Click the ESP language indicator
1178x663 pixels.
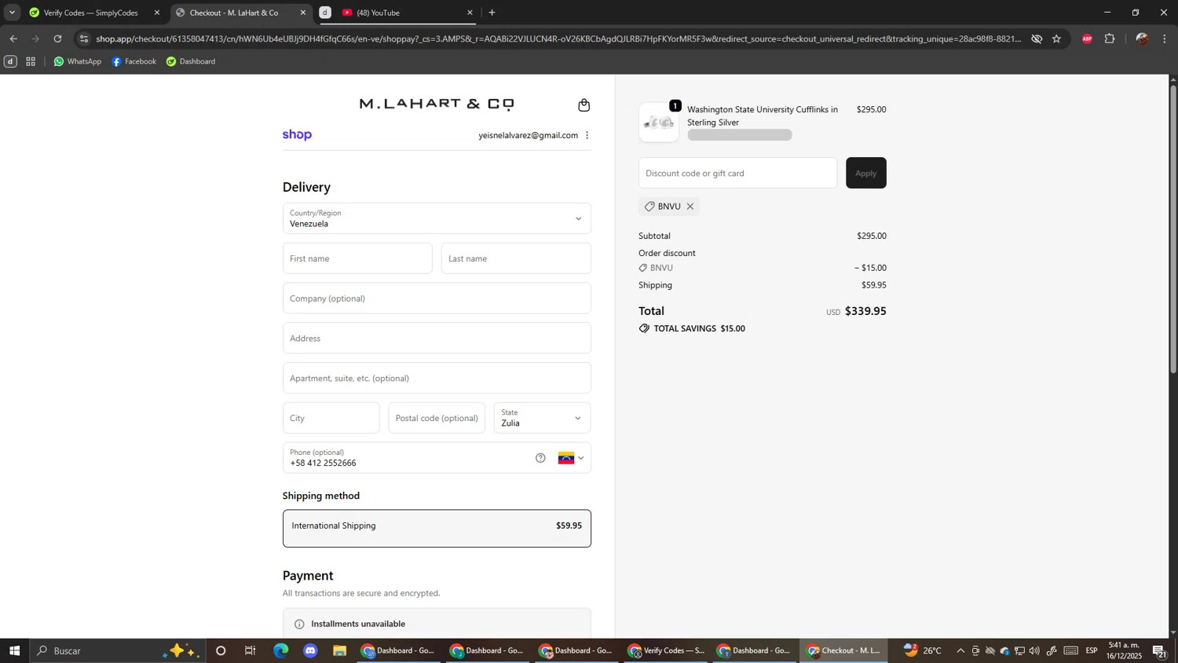1092,650
